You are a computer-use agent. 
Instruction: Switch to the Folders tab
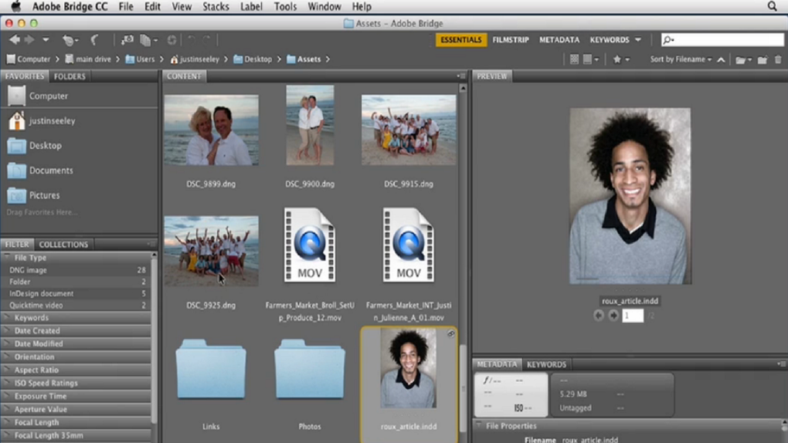[x=70, y=76]
